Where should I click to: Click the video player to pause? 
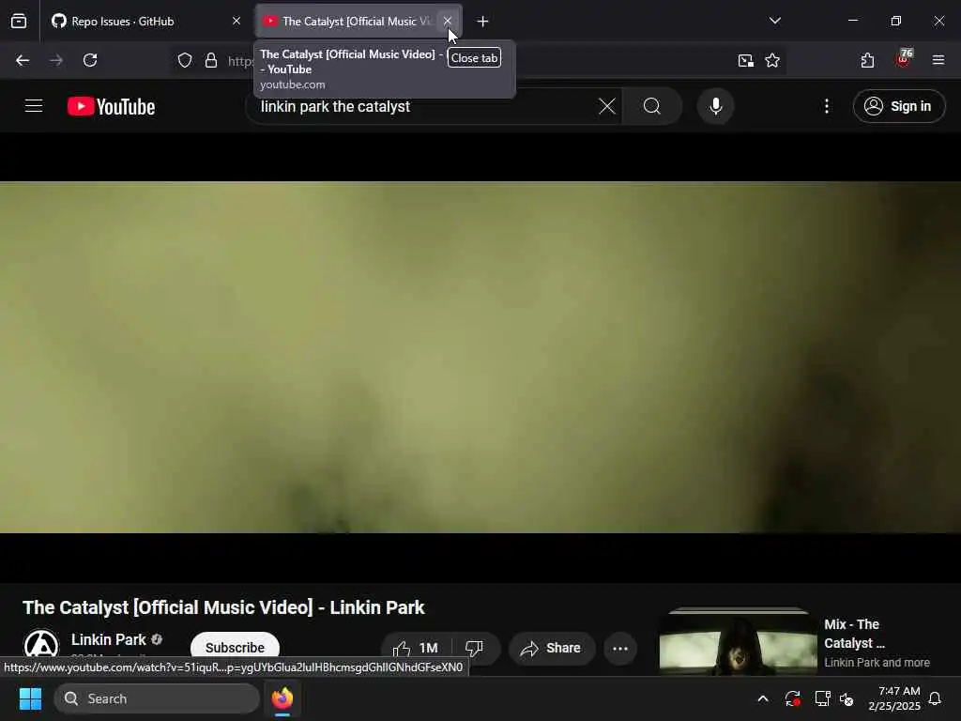(x=480, y=357)
